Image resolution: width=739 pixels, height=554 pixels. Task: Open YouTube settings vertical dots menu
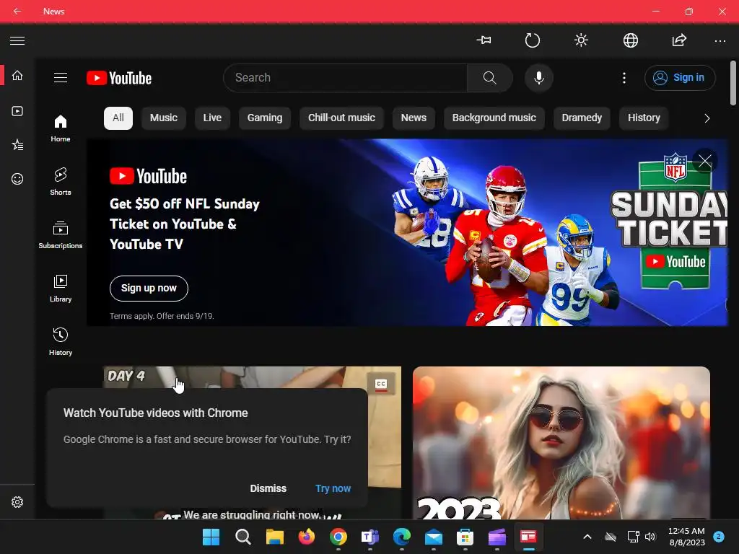tap(624, 78)
